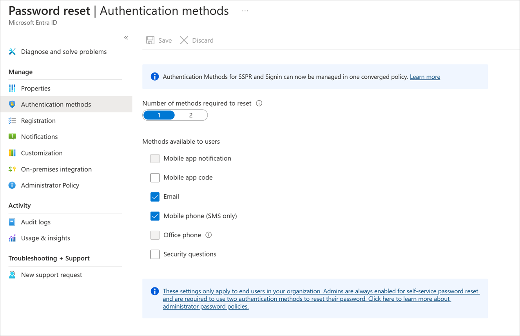Click the Mobile phone (SMS only) label
Viewport: 520px width, 336px height.
[200, 216]
